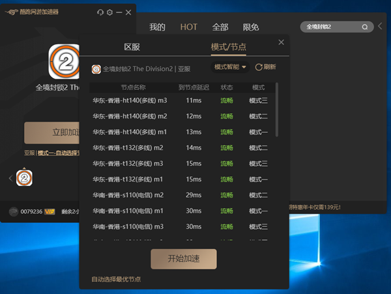Screen dimensions: 391x294
Task: Click the 开始加速 button
Action: (x=184, y=259)
